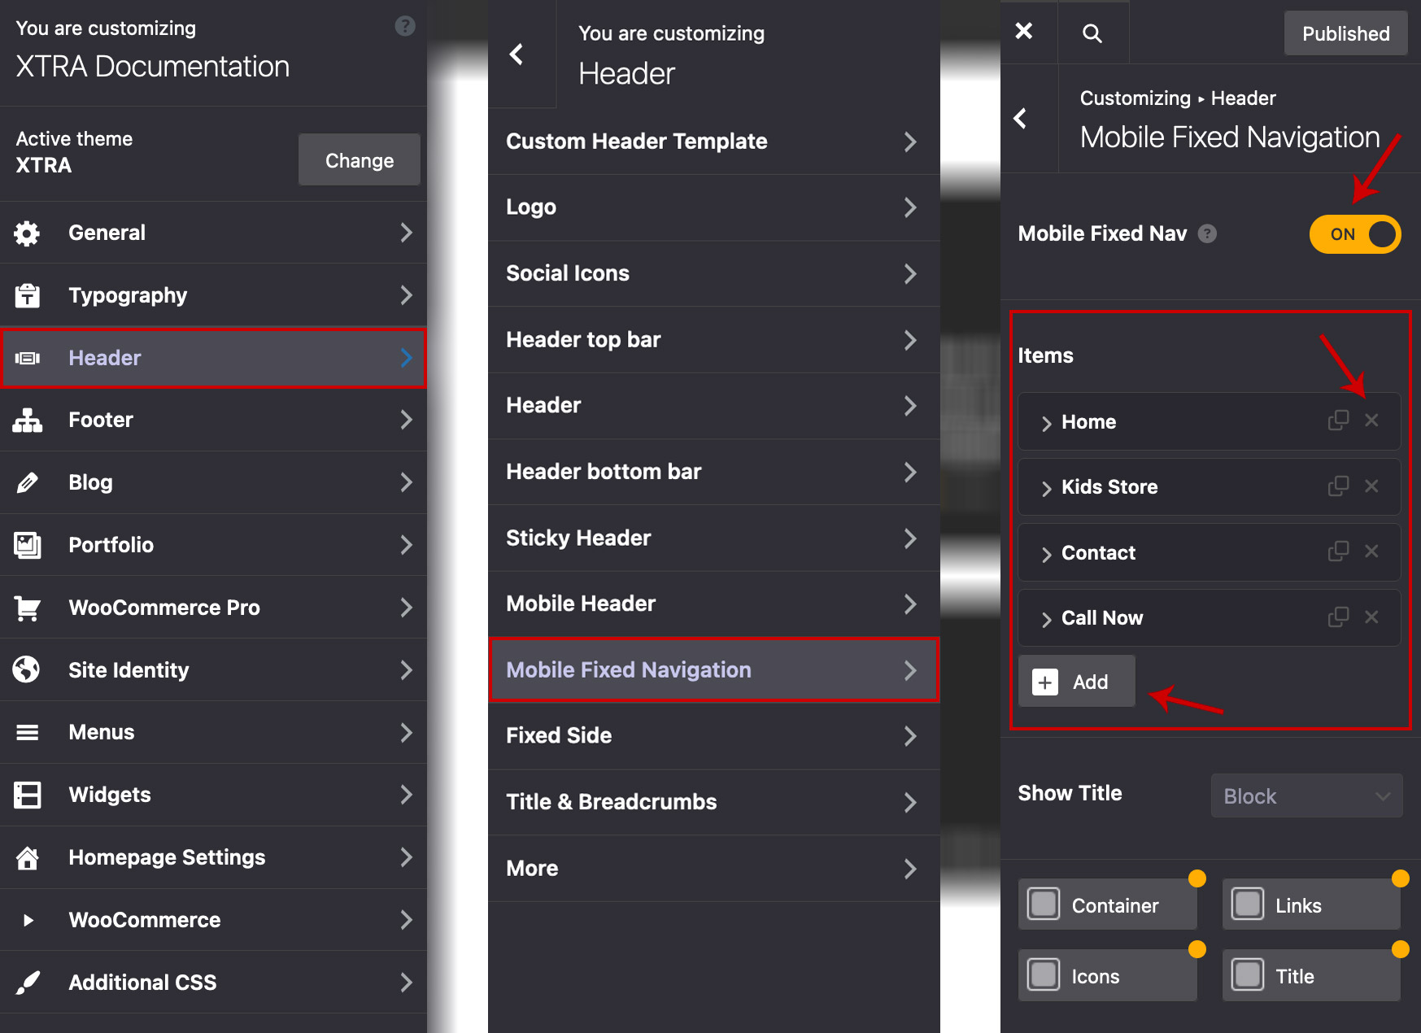Close the customizer with the X icon
1421x1033 pixels.
[1024, 32]
